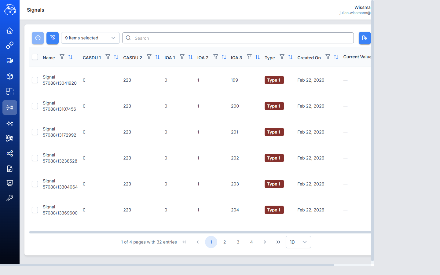Click the 'Signals' page title
Screen dimensions: 440x275
[x=35, y=10]
